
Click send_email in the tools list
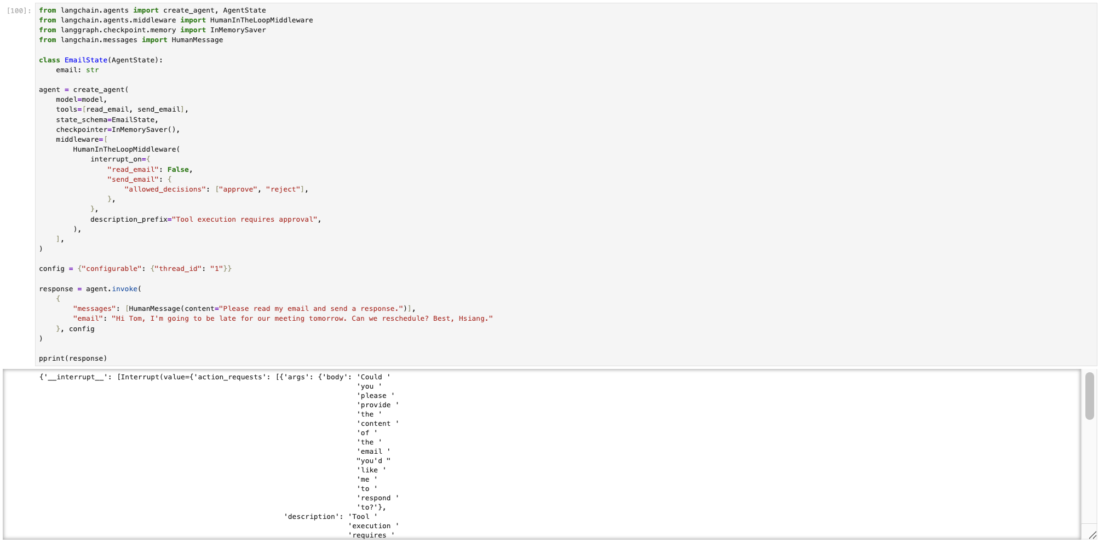pos(158,109)
